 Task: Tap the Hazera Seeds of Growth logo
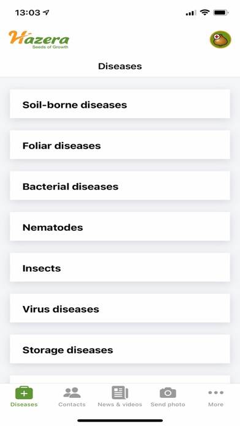tap(39, 40)
